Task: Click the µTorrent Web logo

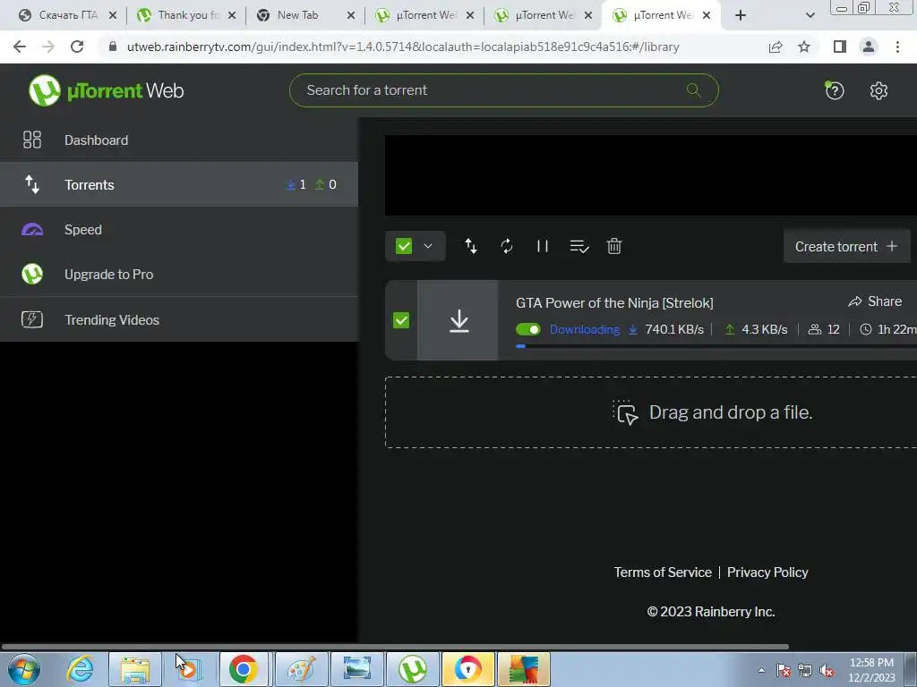Action: pyautogui.click(x=106, y=90)
